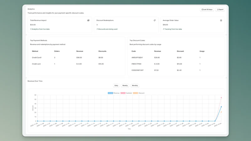The width and height of the screenshot is (251, 141).
Task: Click the calendar icon in Last 30 days
Action: [202, 10]
